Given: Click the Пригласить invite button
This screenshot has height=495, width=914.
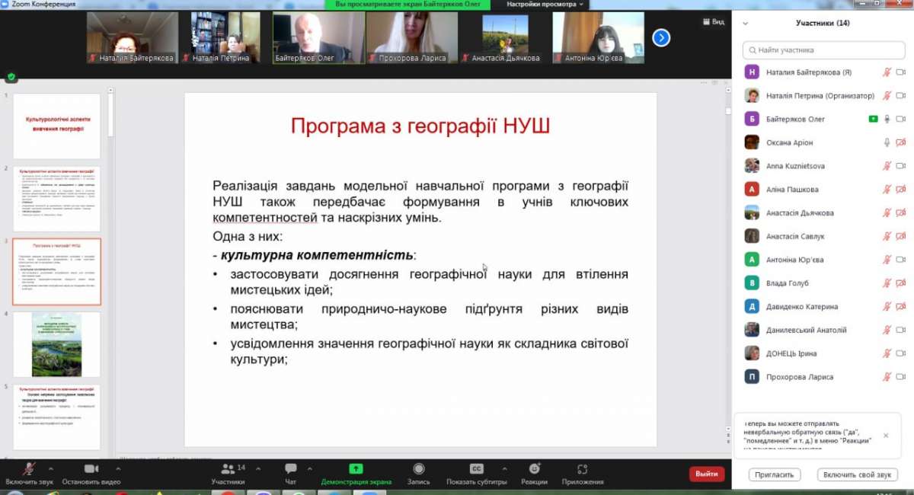Looking at the screenshot, I should coord(775,474).
